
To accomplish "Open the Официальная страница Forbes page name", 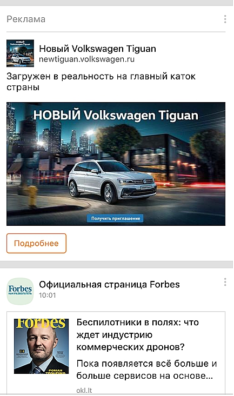I will tap(109, 284).
